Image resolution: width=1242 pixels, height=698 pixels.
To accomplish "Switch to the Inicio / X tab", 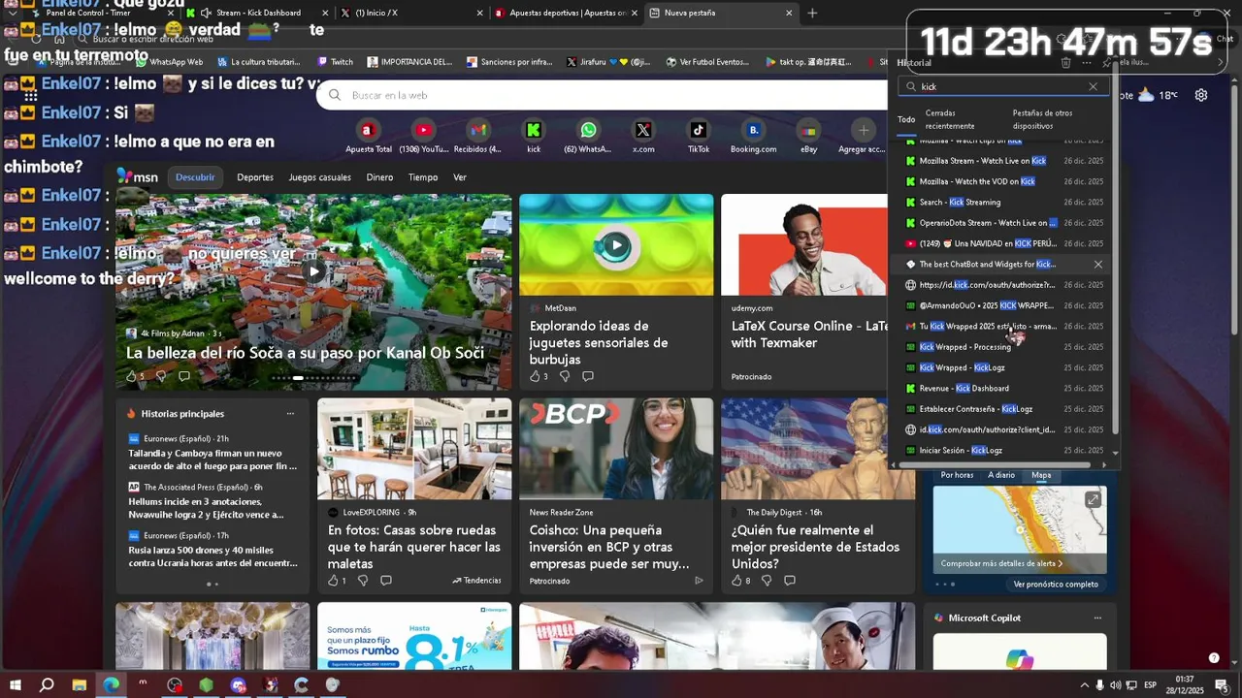I will click(411, 13).
